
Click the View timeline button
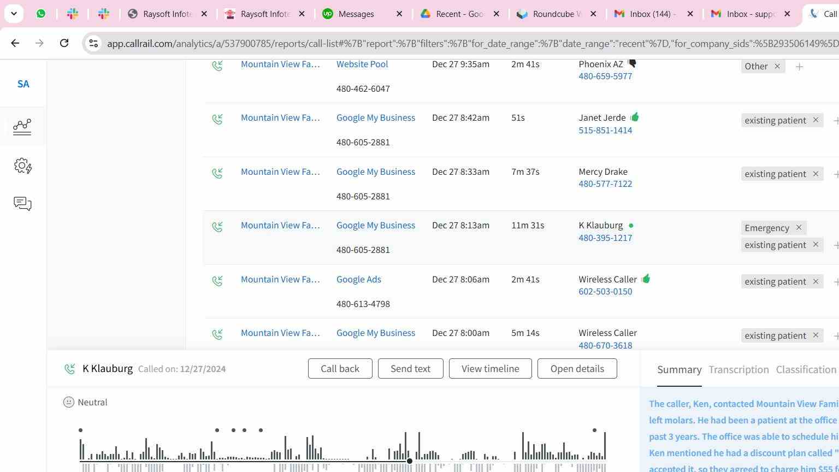coord(490,369)
